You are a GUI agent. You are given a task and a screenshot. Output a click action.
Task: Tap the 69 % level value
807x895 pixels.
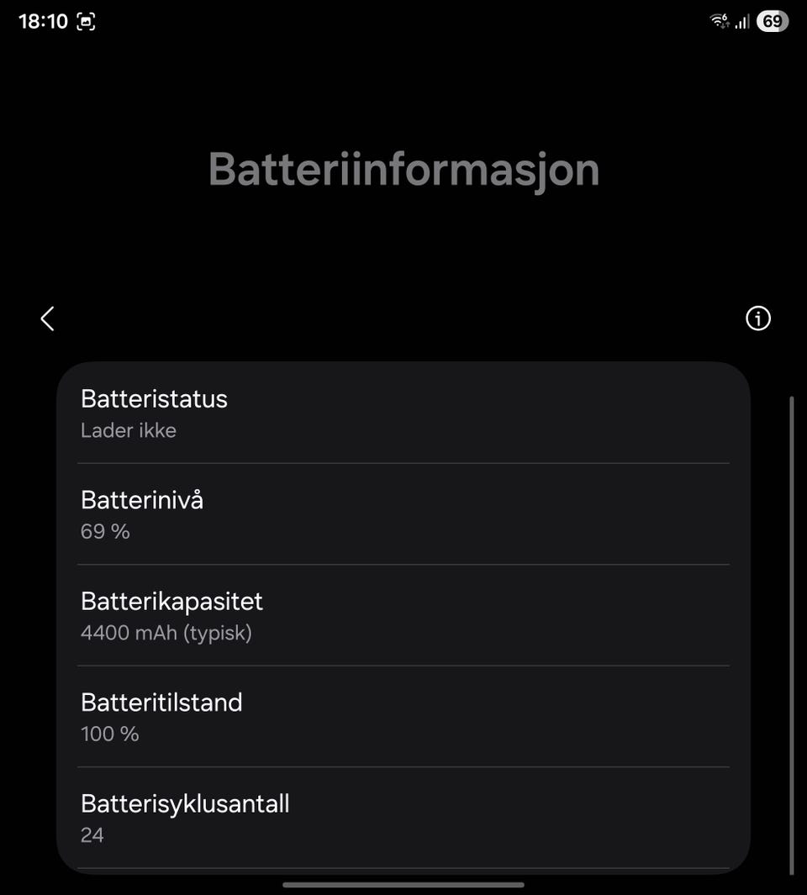105,531
